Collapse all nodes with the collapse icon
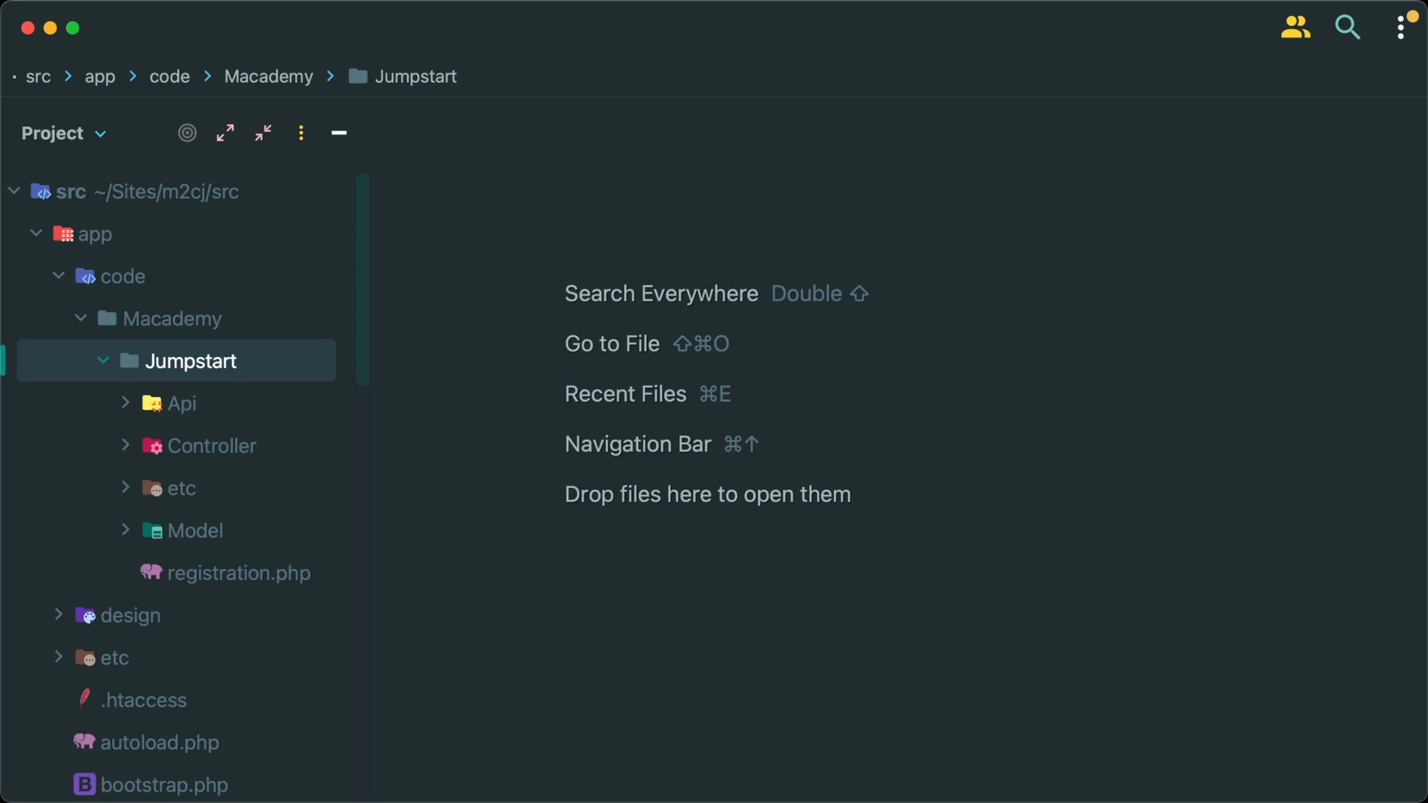 (262, 132)
